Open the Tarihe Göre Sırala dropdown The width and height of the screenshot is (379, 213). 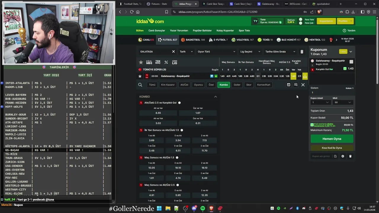point(280,51)
